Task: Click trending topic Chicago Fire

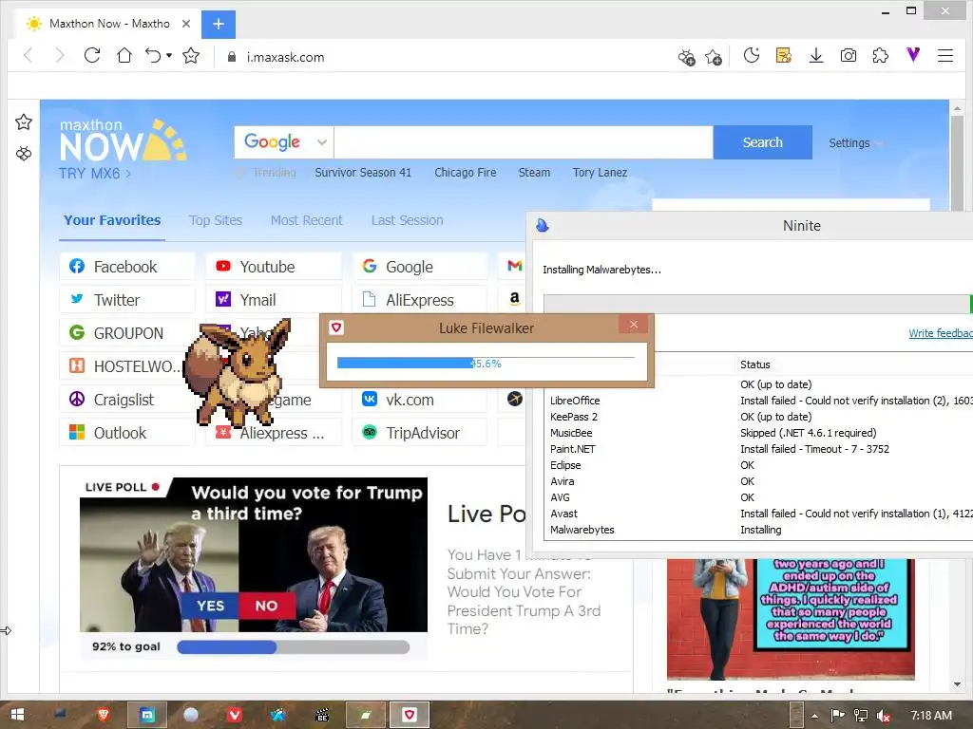Action: (466, 173)
